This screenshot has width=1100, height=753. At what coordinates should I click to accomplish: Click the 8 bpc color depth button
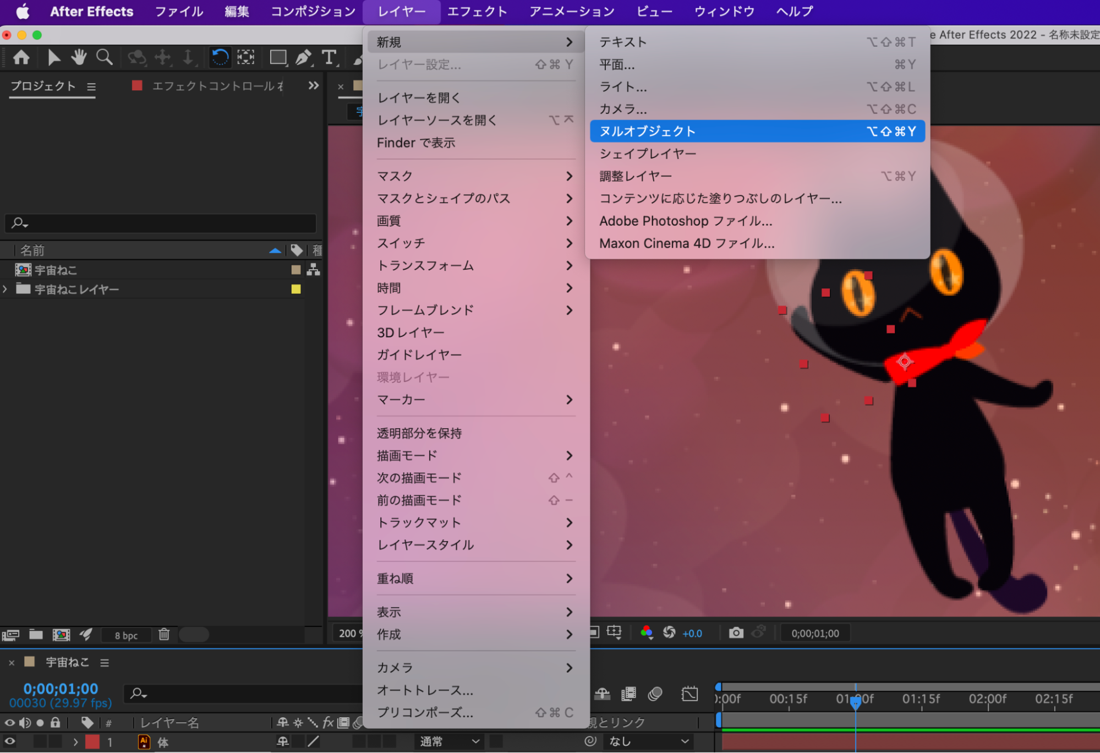click(x=126, y=635)
